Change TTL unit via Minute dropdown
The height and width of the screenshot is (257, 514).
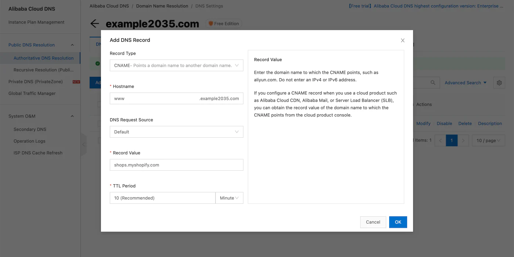(x=229, y=198)
